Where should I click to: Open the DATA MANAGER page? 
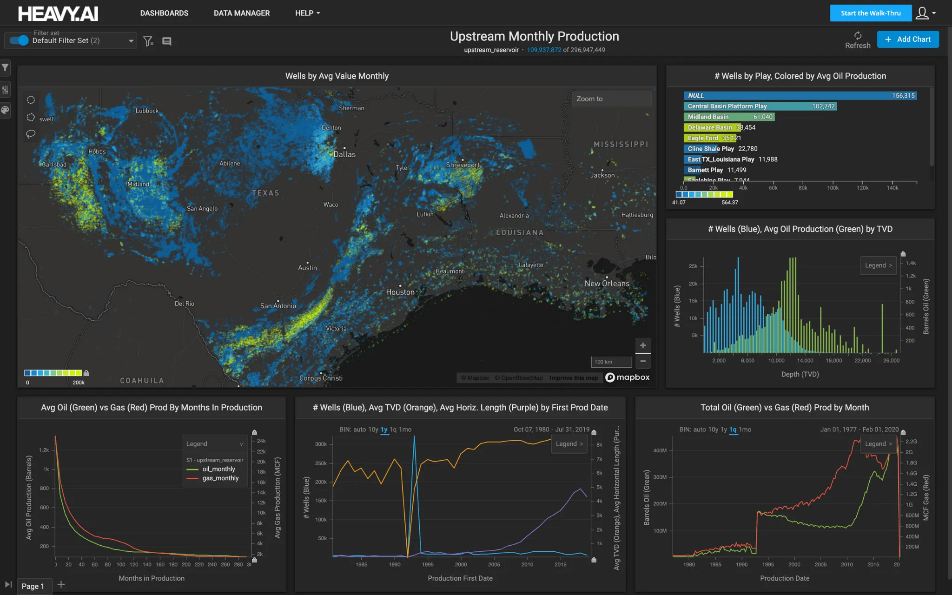pos(242,13)
